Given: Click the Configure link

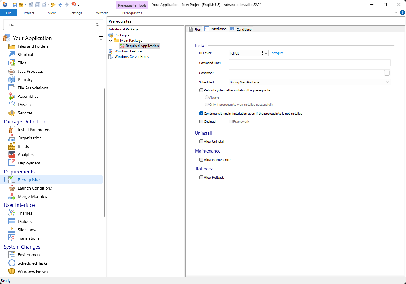Looking at the screenshot, I should pos(277,53).
